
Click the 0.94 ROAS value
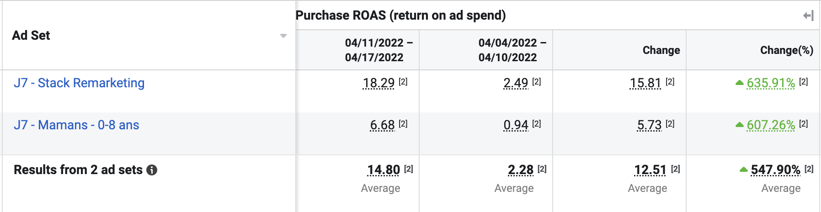(x=516, y=125)
